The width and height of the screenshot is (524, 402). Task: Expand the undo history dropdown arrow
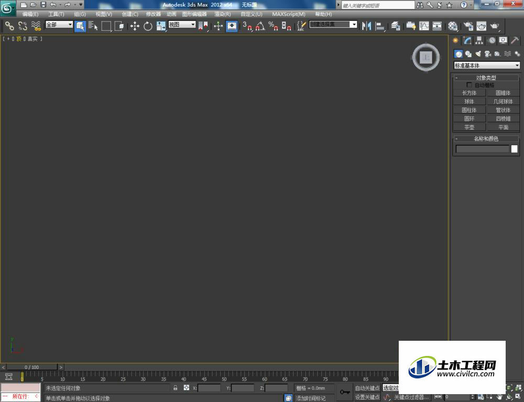point(60,5)
